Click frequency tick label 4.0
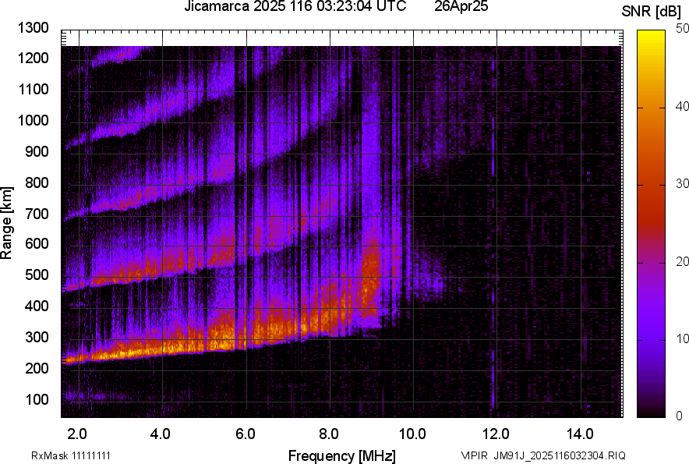Screen dimensions: 689x464 [161, 434]
